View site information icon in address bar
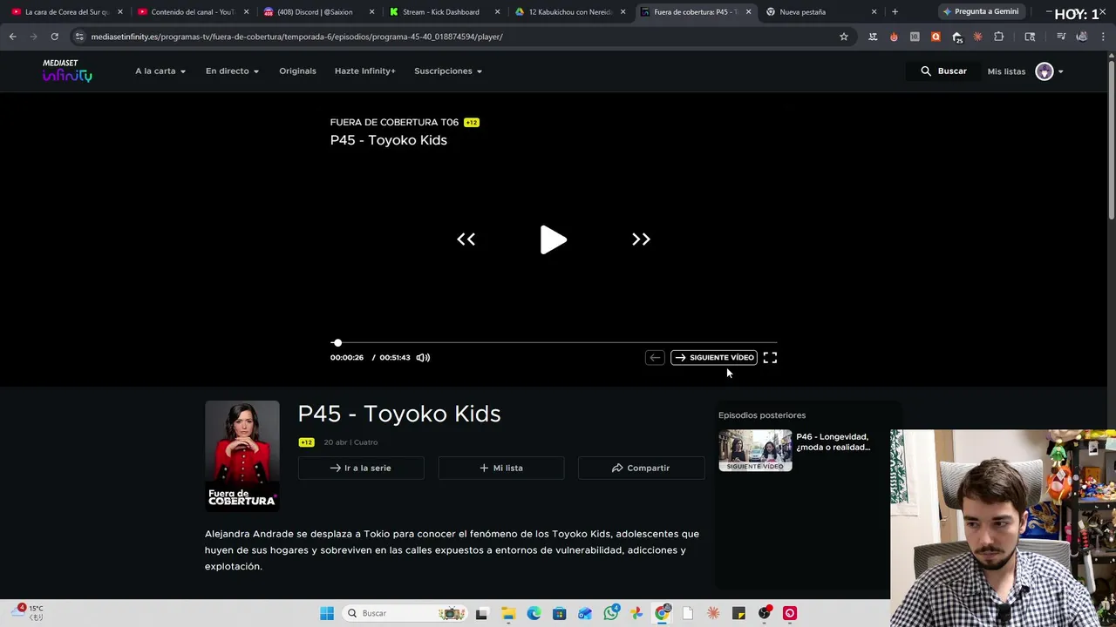Image resolution: width=1116 pixels, height=627 pixels. pos(79,37)
